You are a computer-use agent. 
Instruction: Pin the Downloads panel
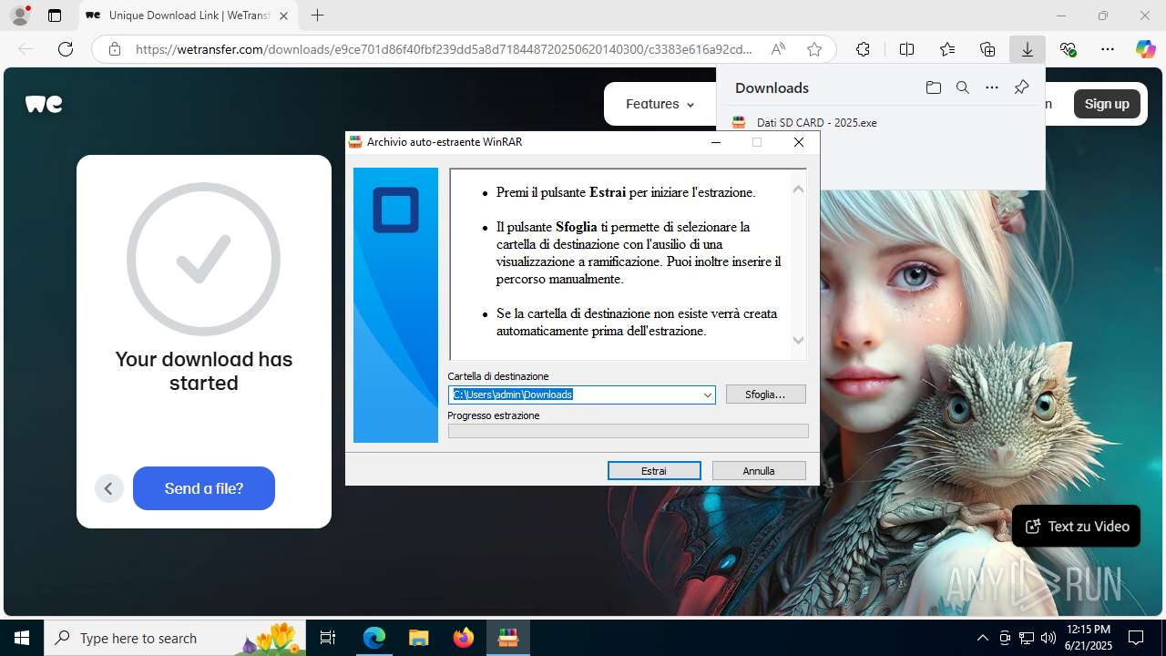(1021, 87)
